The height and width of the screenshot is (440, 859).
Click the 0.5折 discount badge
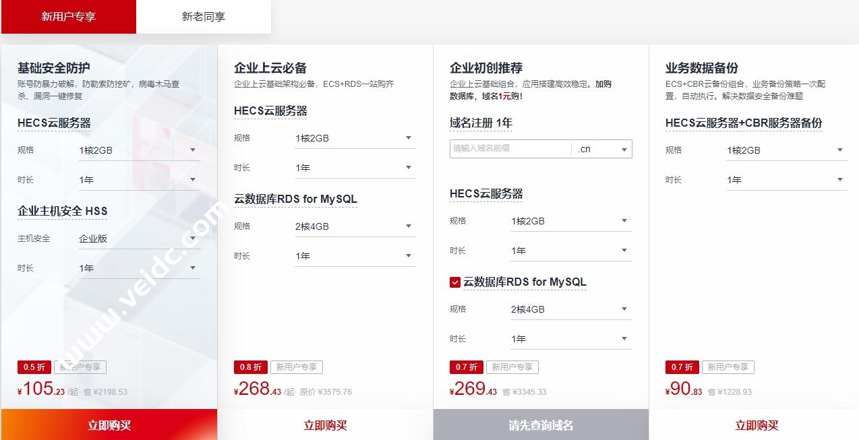[34, 367]
